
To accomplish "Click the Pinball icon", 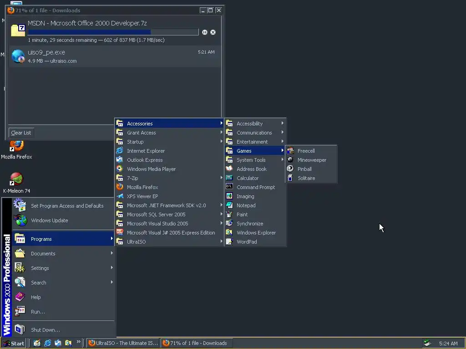I will click(290, 169).
